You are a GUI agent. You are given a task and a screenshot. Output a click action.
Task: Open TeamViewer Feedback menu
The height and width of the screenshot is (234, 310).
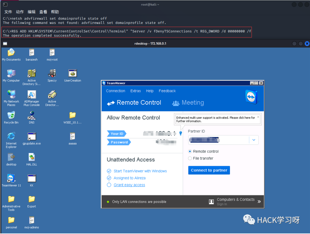click(x=167, y=91)
